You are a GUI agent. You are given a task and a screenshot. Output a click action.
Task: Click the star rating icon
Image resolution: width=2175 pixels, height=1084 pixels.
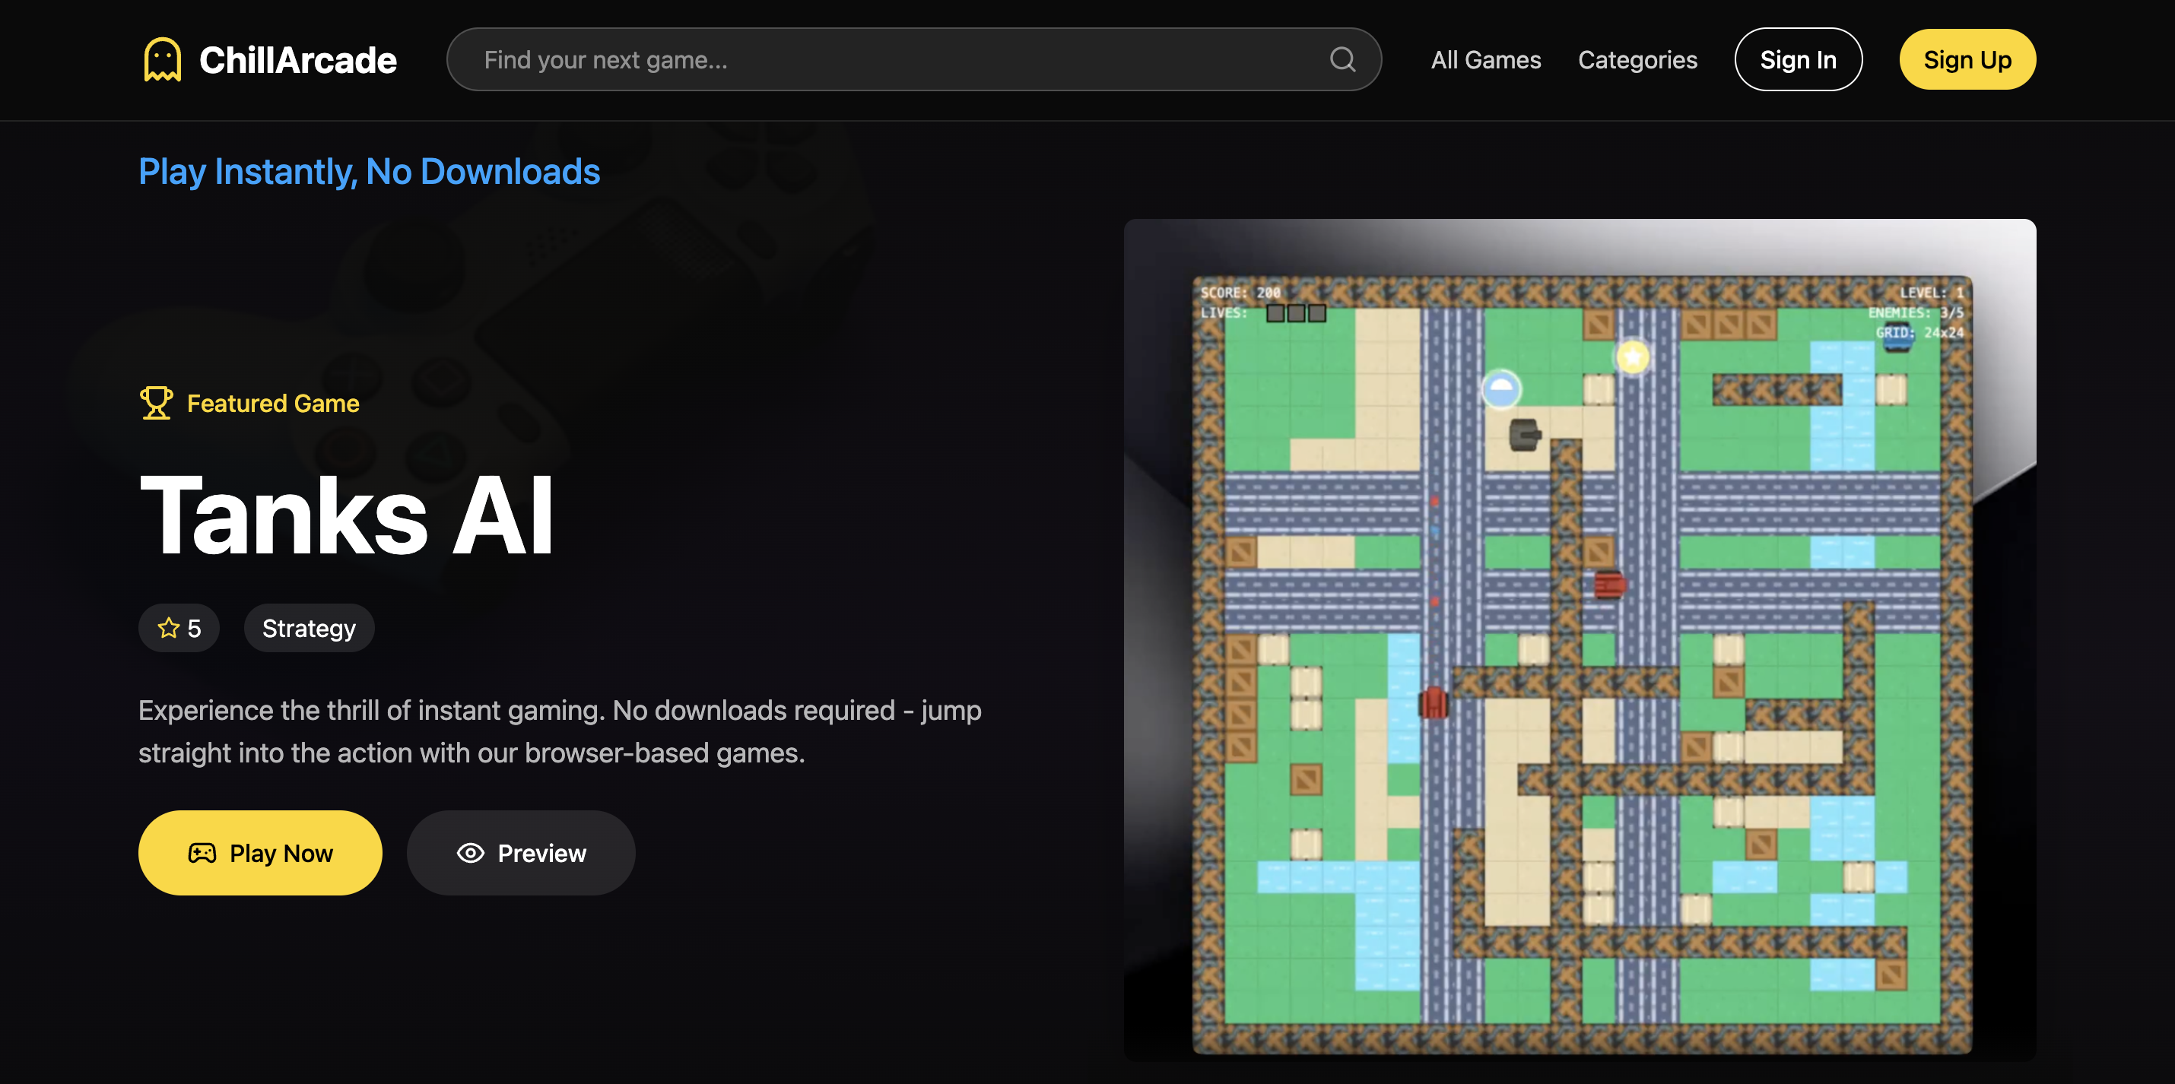point(169,628)
